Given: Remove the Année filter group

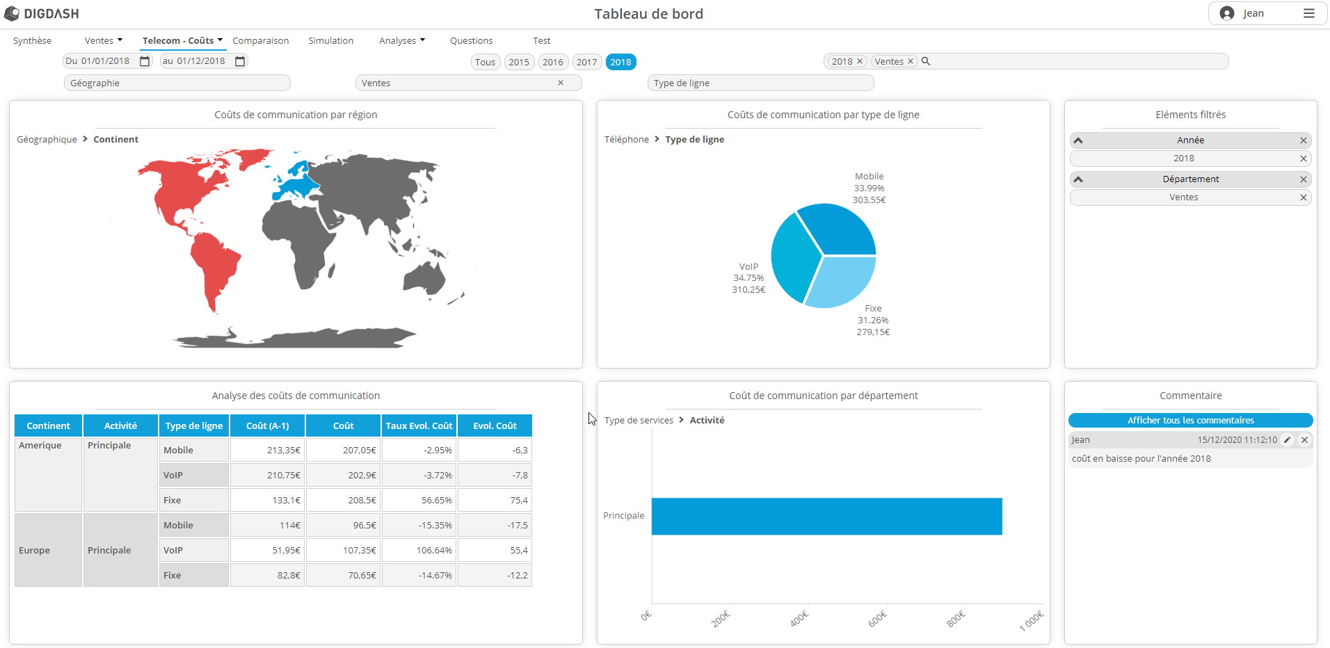Looking at the screenshot, I should click(x=1304, y=140).
